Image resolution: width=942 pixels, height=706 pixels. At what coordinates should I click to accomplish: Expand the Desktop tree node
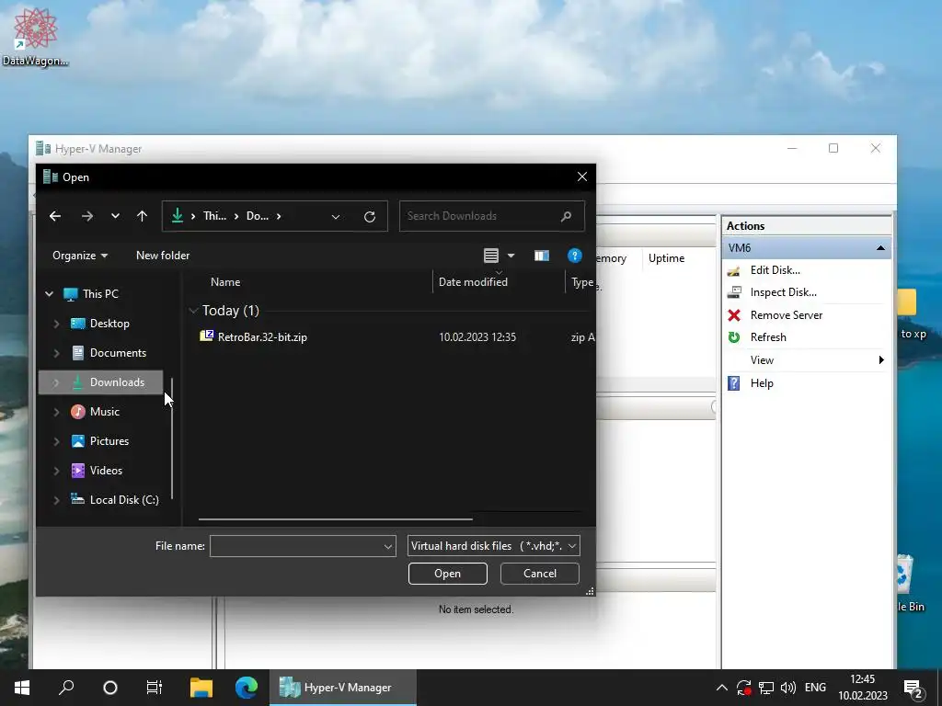point(56,324)
